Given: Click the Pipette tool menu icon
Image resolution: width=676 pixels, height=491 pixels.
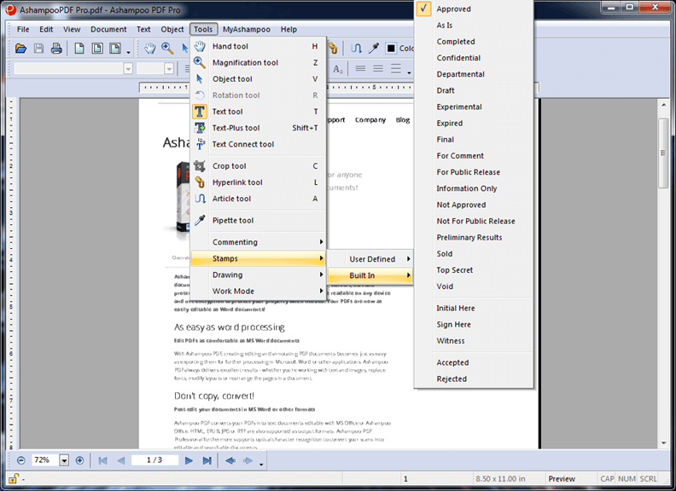Looking at the screenshot, I should coord(200,220).
